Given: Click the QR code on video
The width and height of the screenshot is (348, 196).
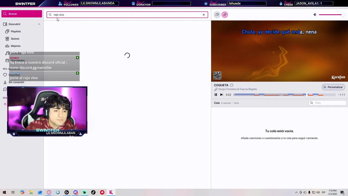Looking at the screenshot, I should [x=217, y=75].
